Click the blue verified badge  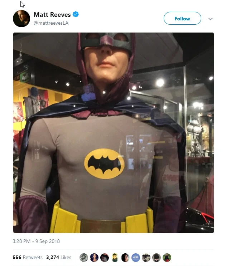click(x=76, y=14)
